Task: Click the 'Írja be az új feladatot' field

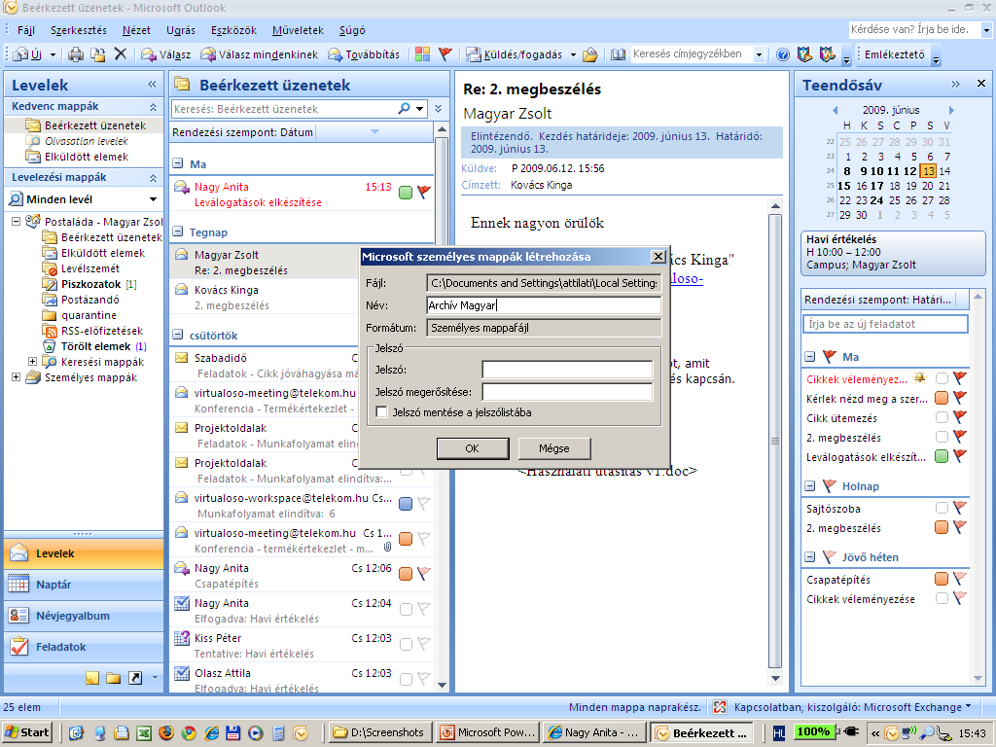Action: 885,324
